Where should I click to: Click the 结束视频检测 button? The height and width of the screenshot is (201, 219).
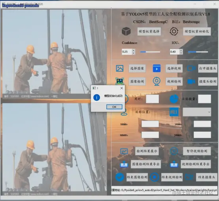172,177
